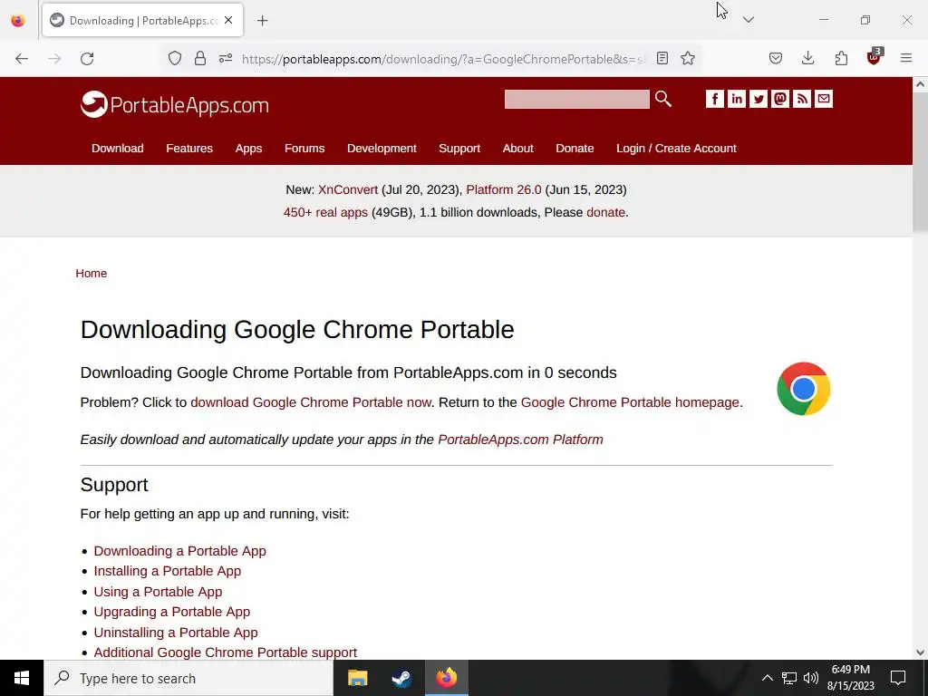The height and width of the screenshot is (696, 928).
Task: Open the XnConvert news link
Action: 348,190
